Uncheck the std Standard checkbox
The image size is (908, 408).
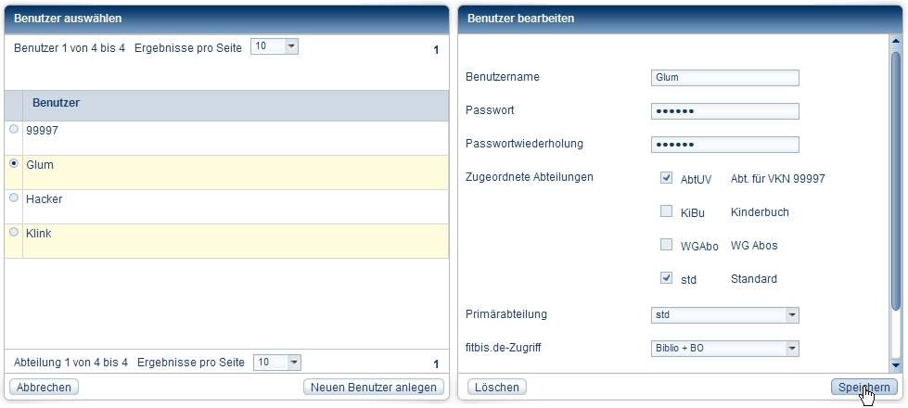pyautogui.click(x=666, y=277)
